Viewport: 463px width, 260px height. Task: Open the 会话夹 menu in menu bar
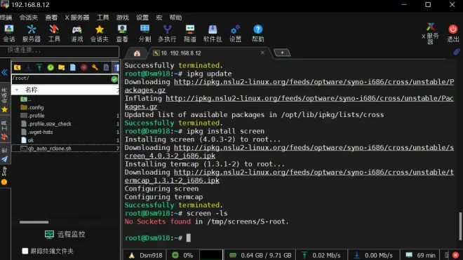click(x=29, y=18)
